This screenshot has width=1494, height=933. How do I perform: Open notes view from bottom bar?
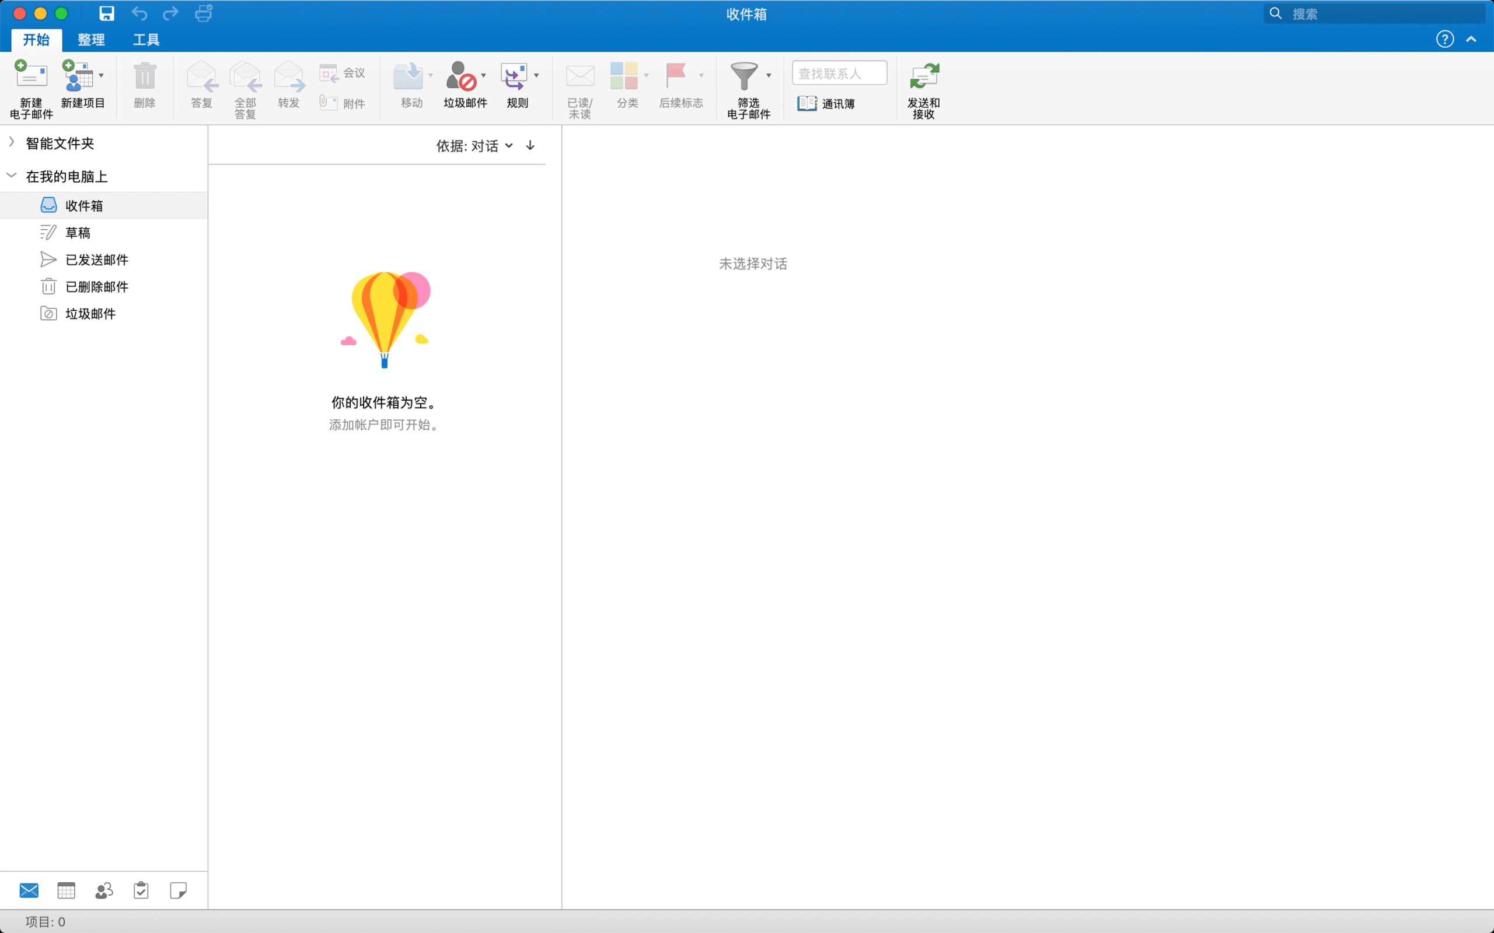pos(178,890)
